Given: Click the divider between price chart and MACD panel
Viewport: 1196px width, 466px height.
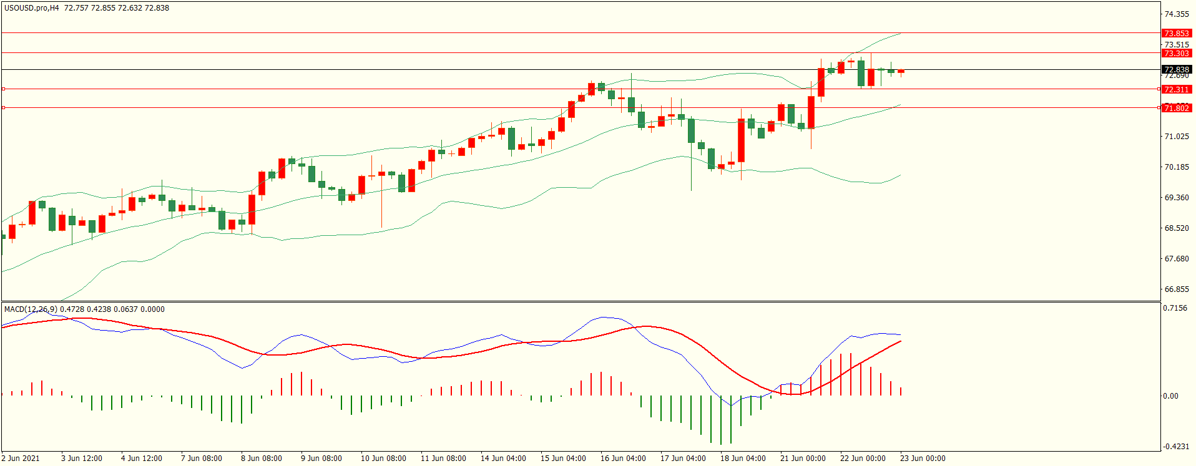Looking at the screenshot, I should point(581,302).
